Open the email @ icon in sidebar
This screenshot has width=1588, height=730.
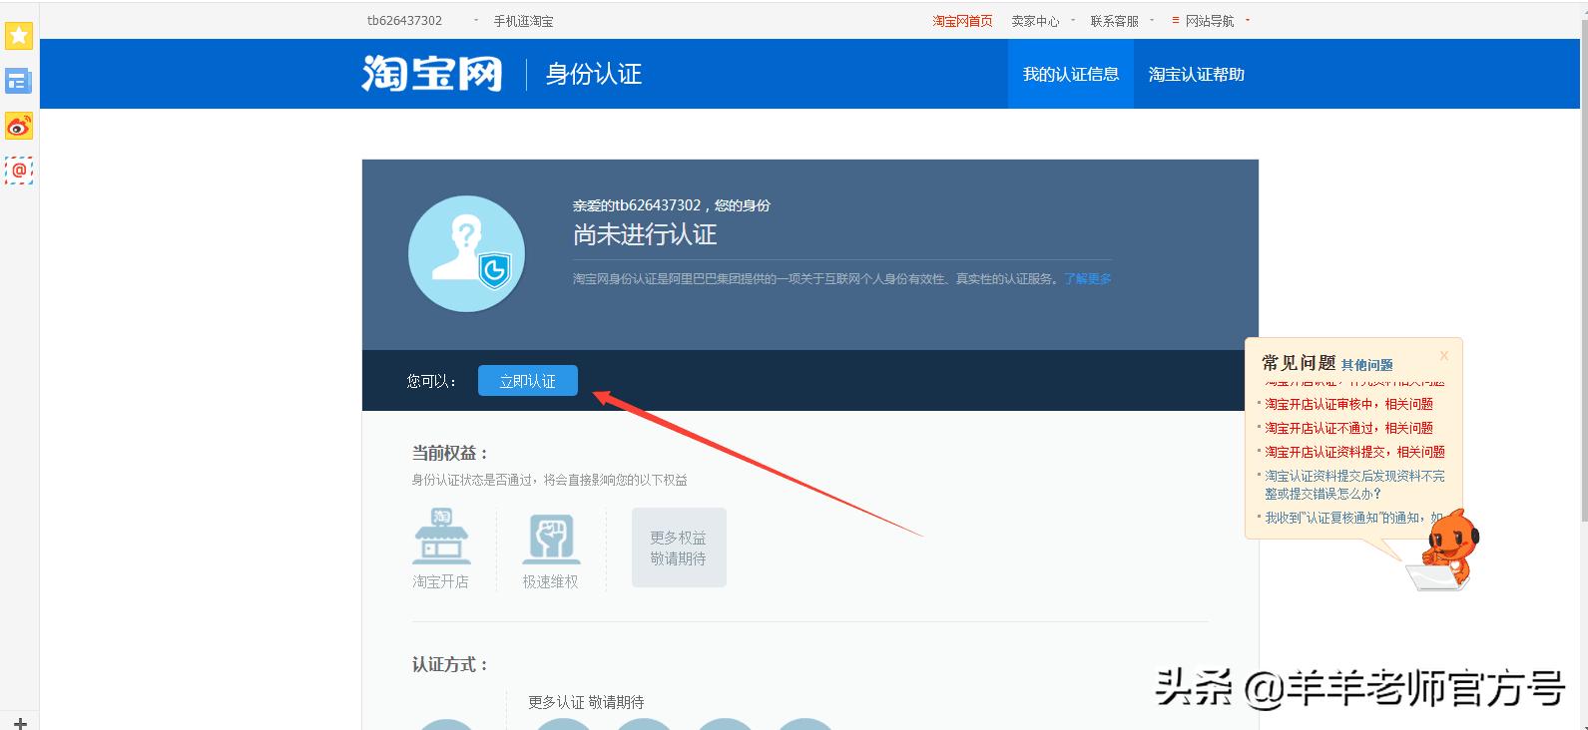pos(19,171)
